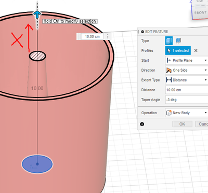Click the hatched circle at extrusion top
Viewport: 208px width, 193px height.
(37, 56)
